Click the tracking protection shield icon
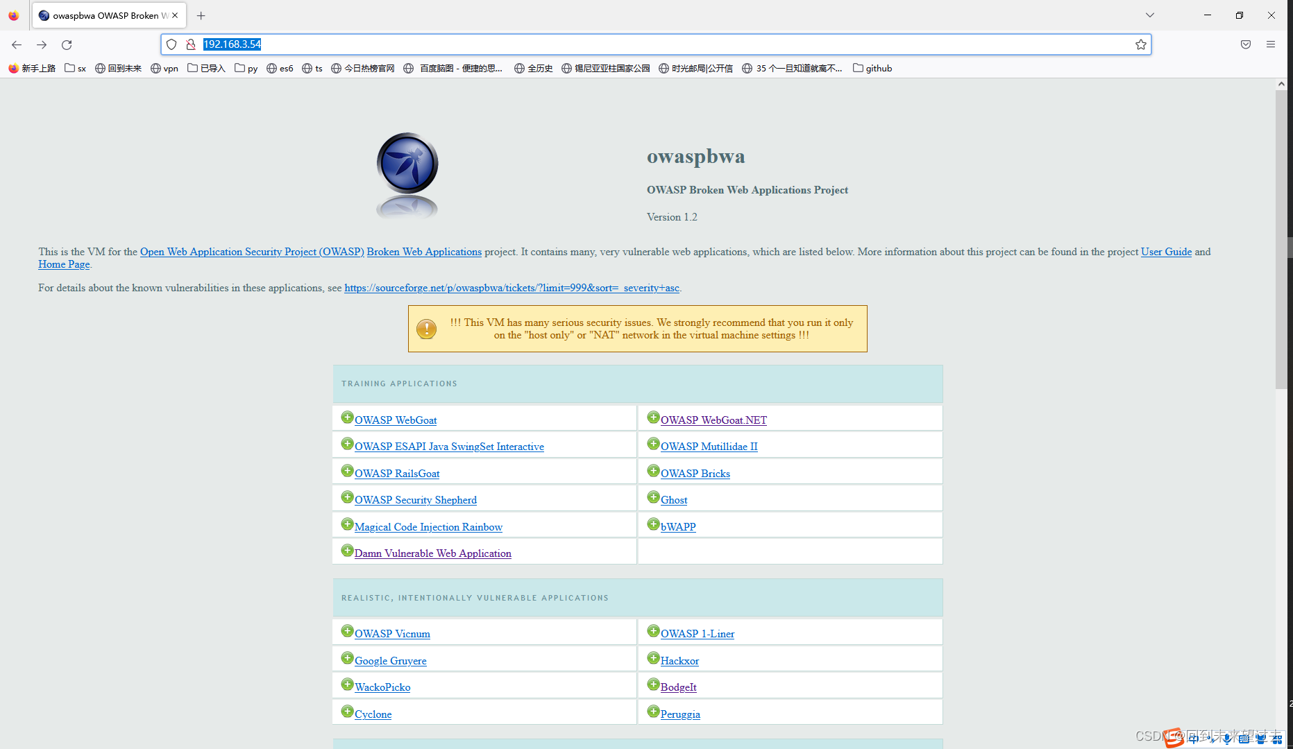Image resolution: width=1293 pixels, height=749 pixels. point(171,44)
